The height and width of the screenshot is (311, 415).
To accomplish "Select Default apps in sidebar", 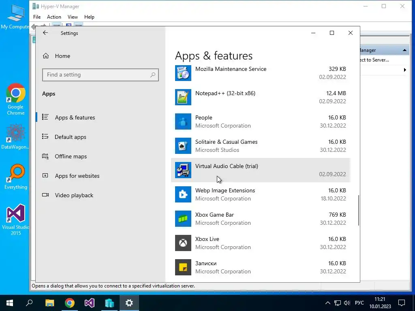I will (x=101, y=137).
